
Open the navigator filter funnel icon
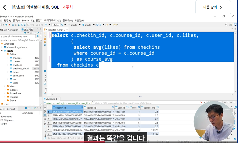(38, 36)
